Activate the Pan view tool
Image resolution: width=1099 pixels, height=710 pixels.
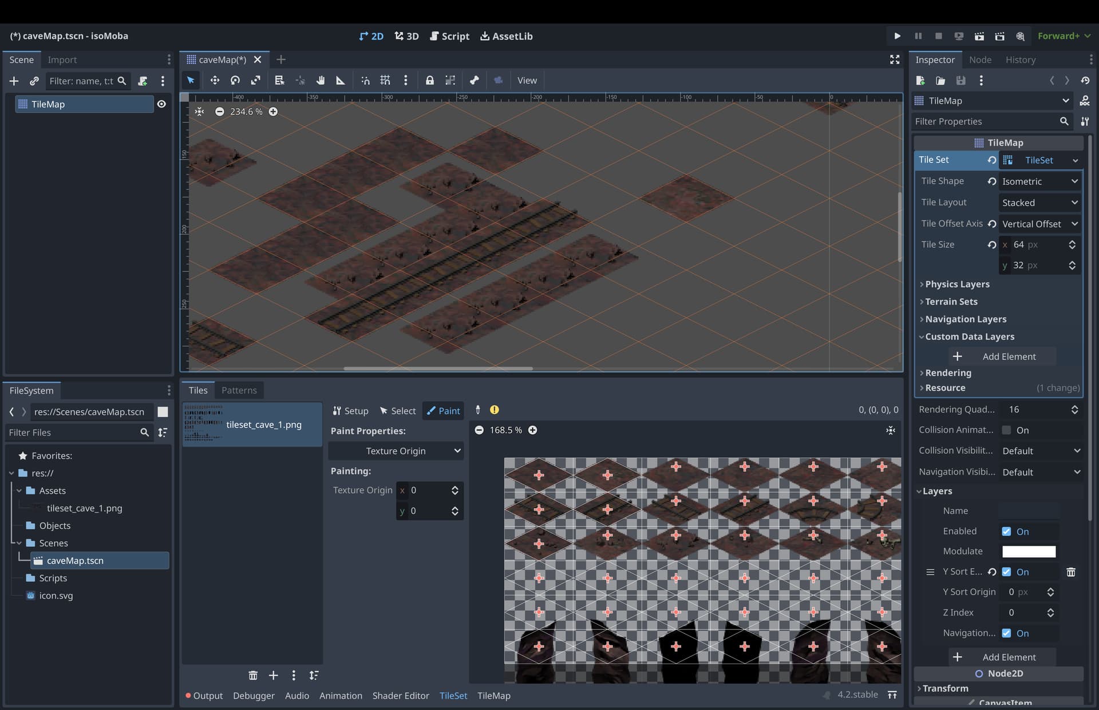321,80
